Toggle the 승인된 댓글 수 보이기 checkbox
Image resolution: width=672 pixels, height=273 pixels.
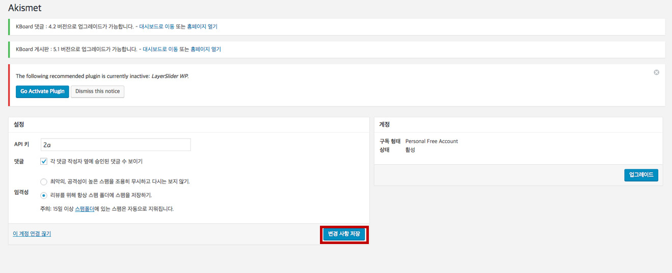click(x=44, y=161)
